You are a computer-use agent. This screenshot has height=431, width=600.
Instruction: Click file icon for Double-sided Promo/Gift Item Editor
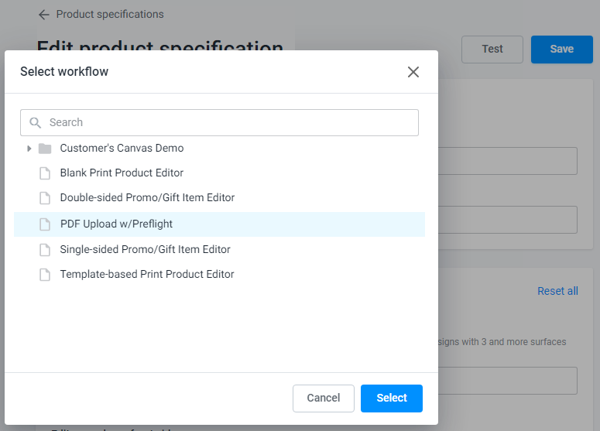(x=45, y=198)
